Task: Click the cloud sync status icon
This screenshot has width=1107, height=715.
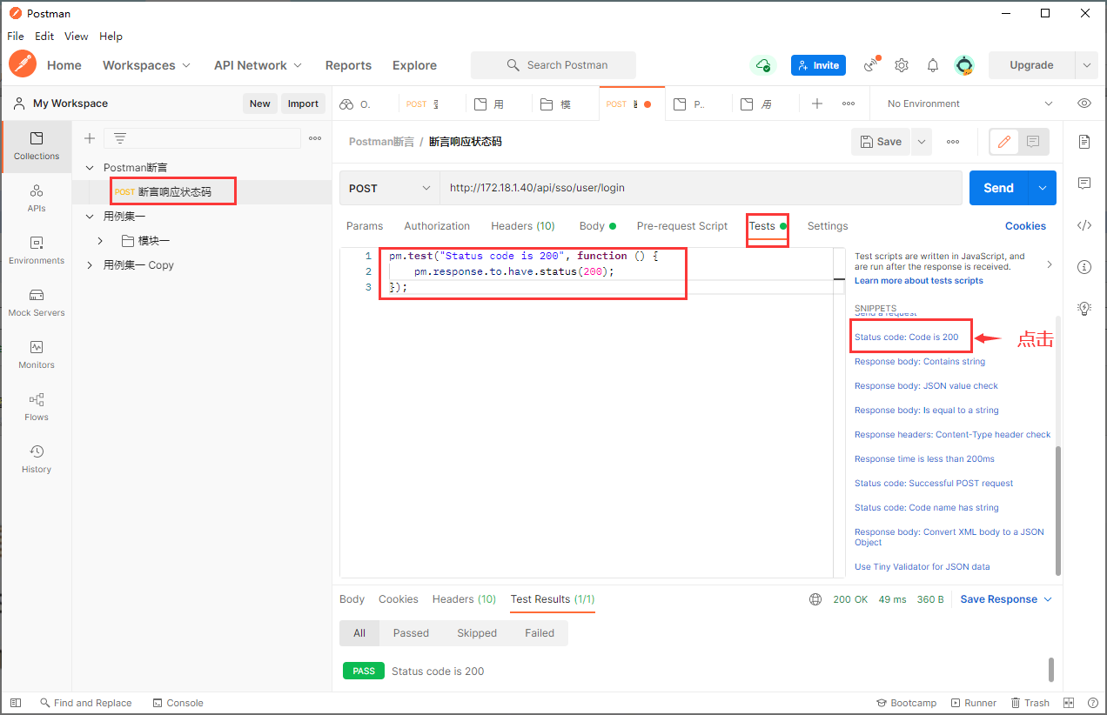Action: [762, 65]
